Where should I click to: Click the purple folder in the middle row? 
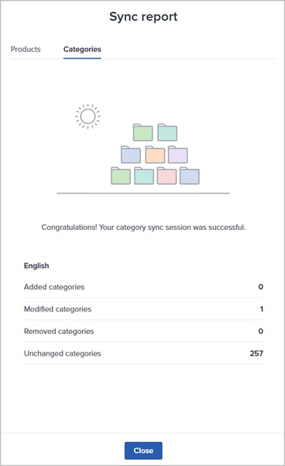click(178, 155)
